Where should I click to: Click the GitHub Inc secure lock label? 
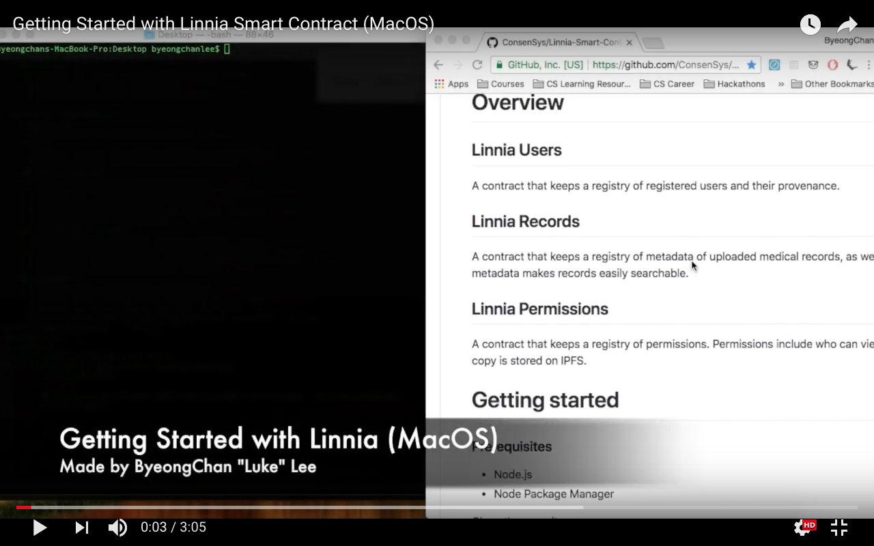click(x=539, y=65)
